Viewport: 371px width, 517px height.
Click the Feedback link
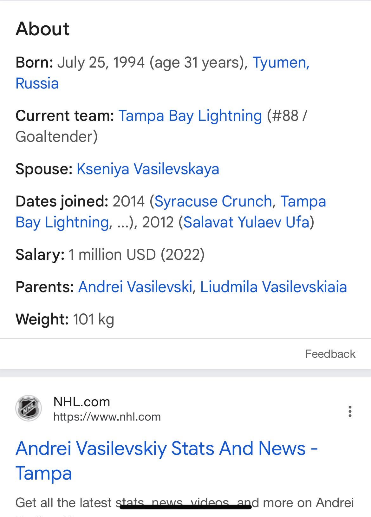tap(330, 354)
